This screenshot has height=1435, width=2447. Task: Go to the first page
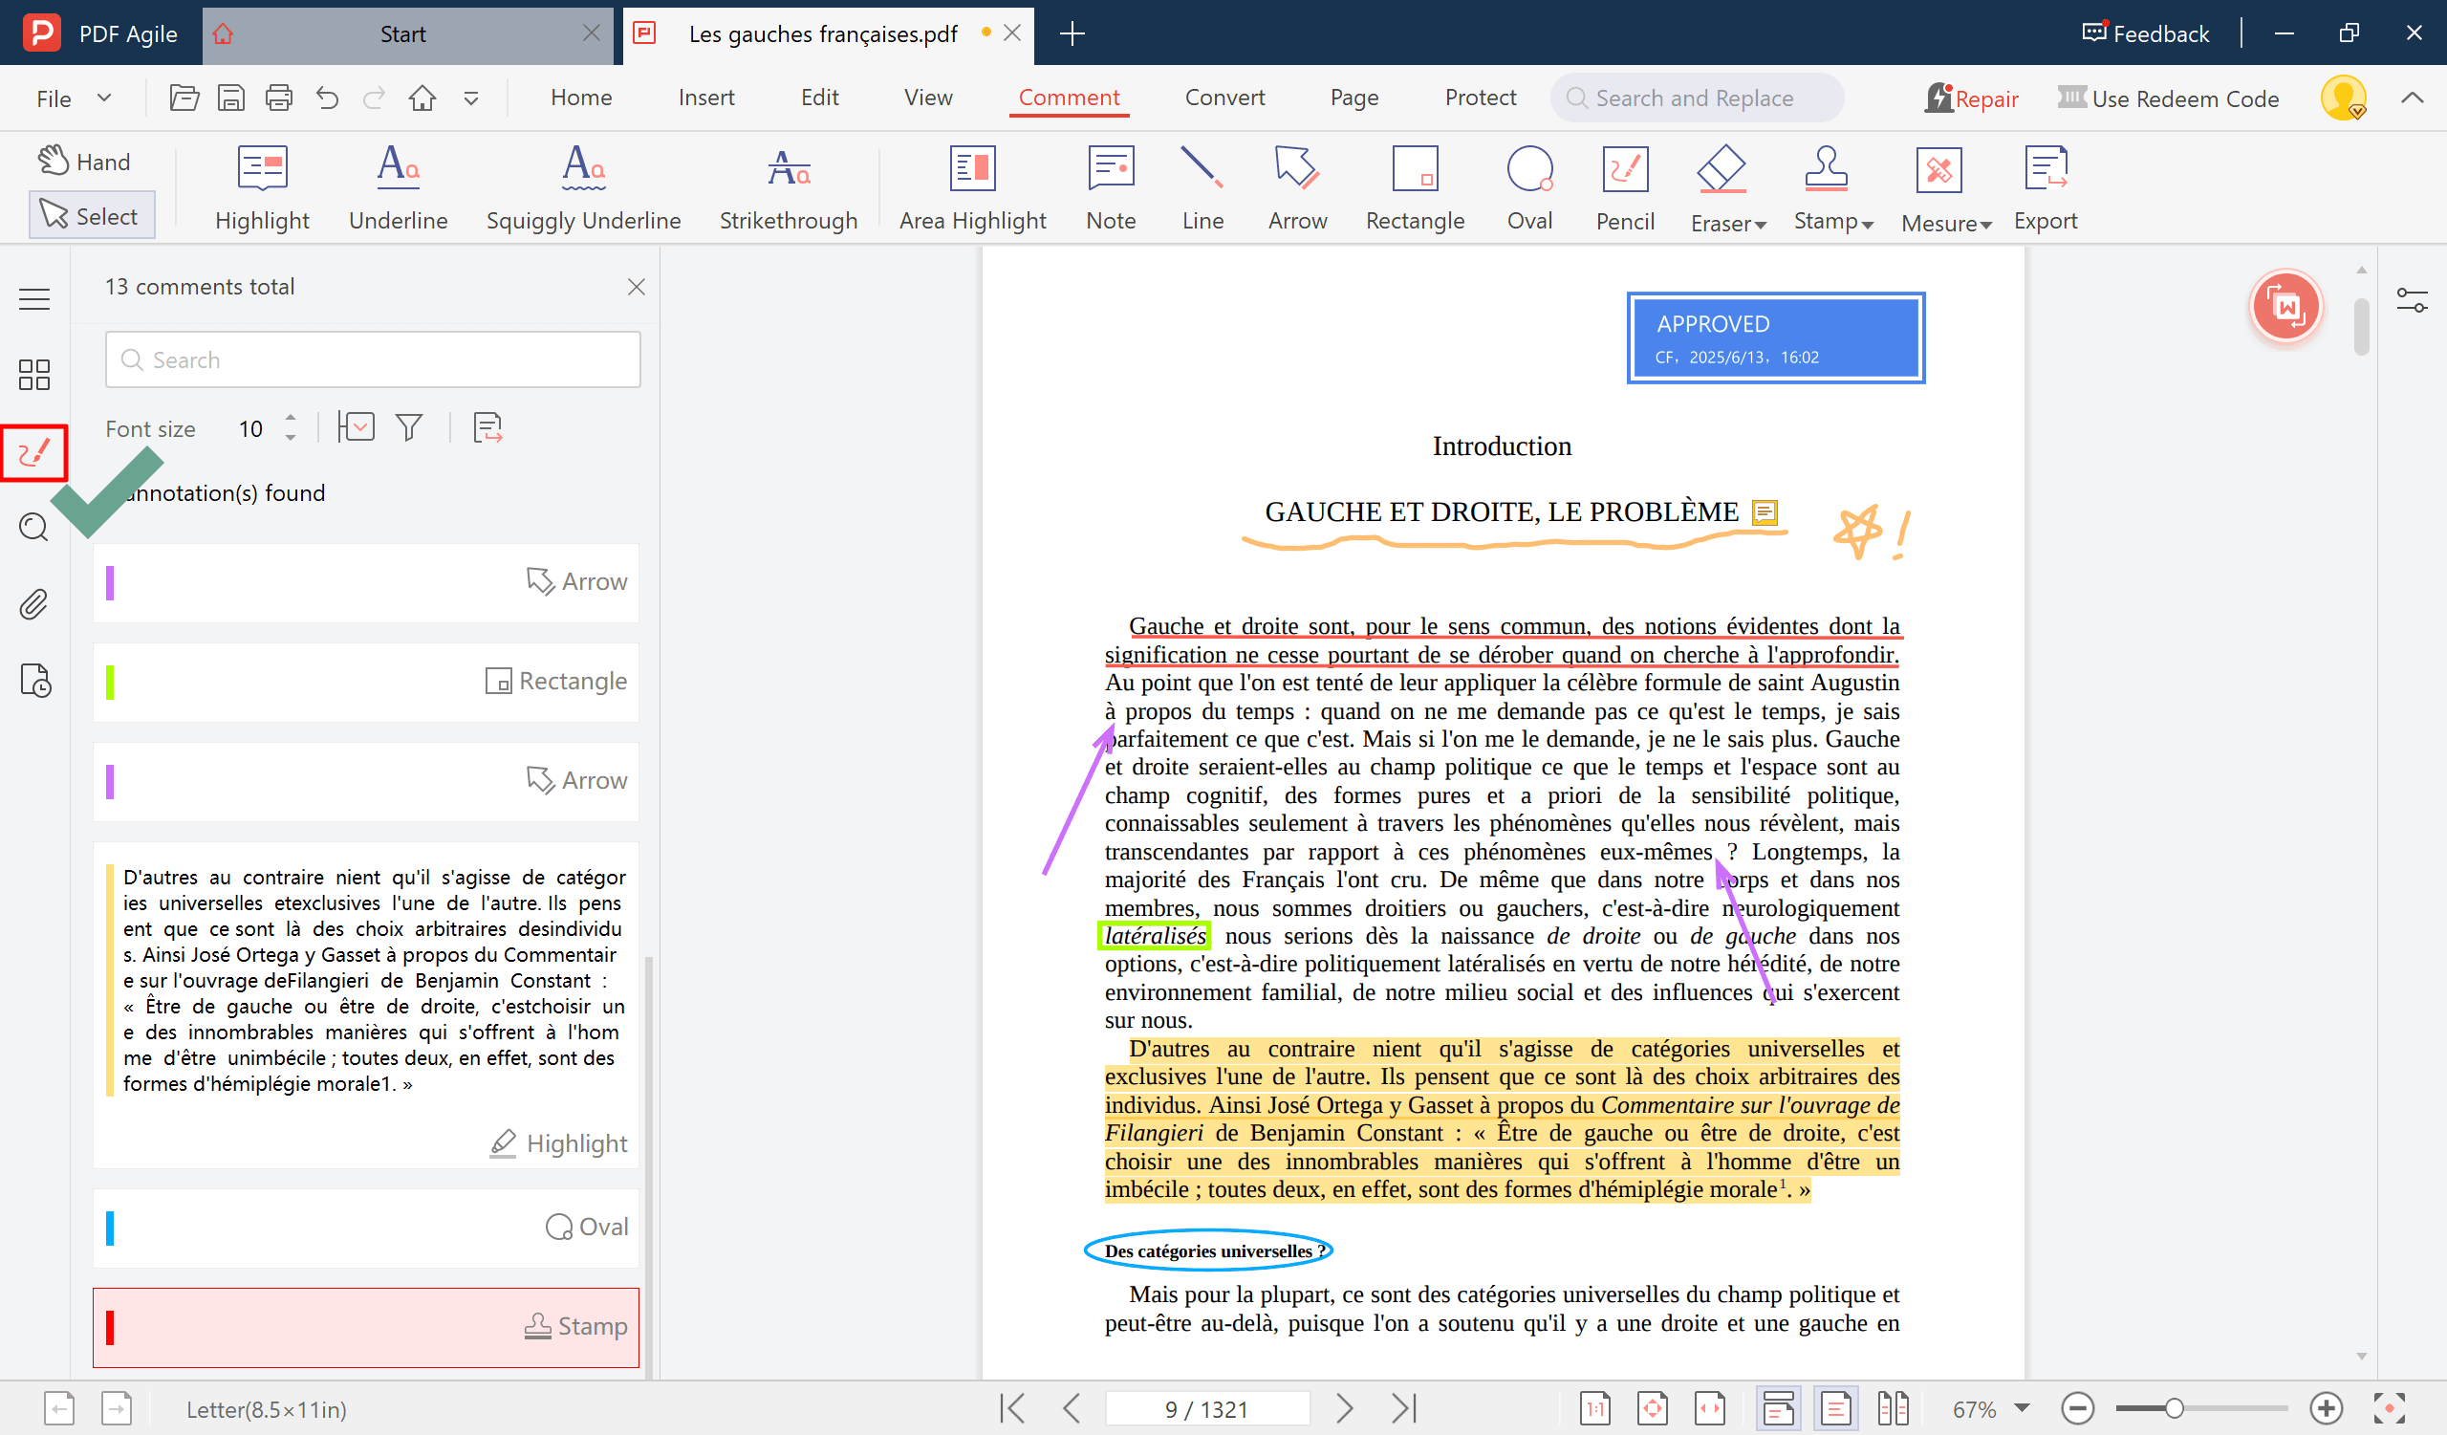pos(1012,1408)
